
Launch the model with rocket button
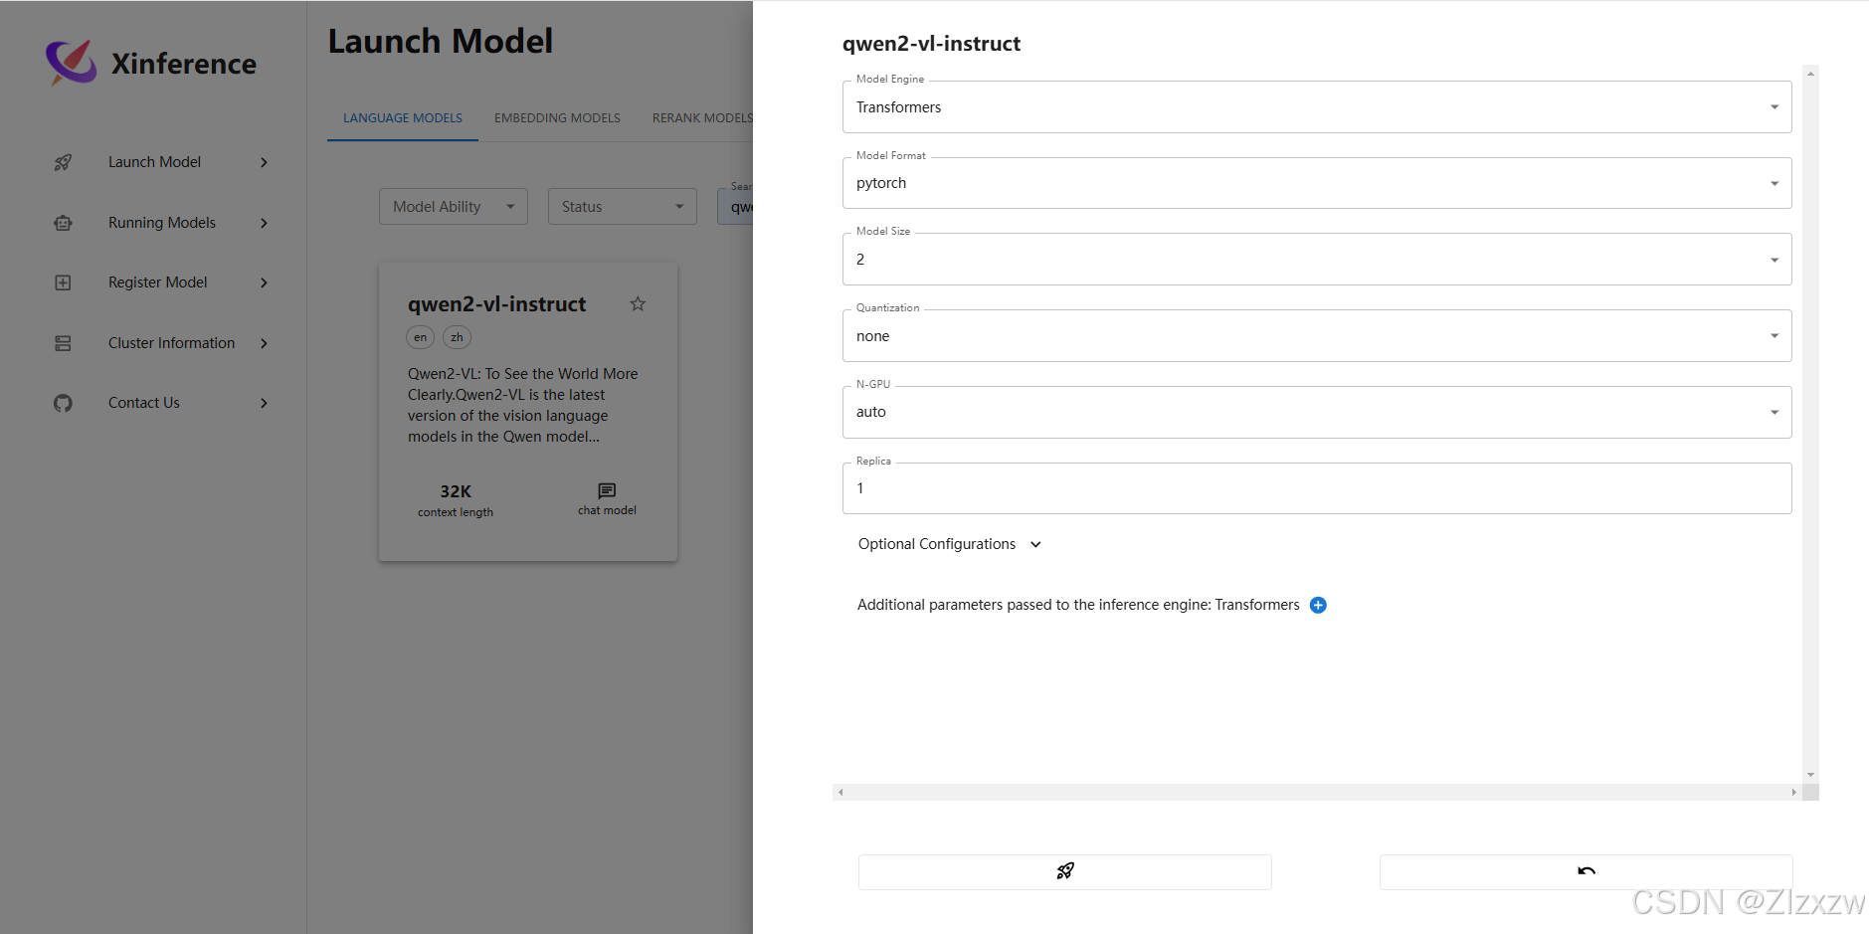point(1064,871)
